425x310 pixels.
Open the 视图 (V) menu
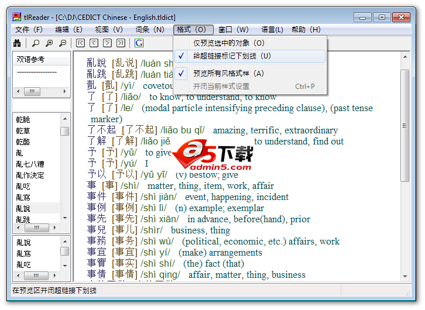109,29
